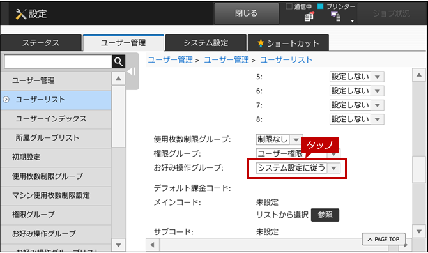This screenshot has width=428, height=253.
Task: Click main content scroll down arrow
Action: click(419, 232)
